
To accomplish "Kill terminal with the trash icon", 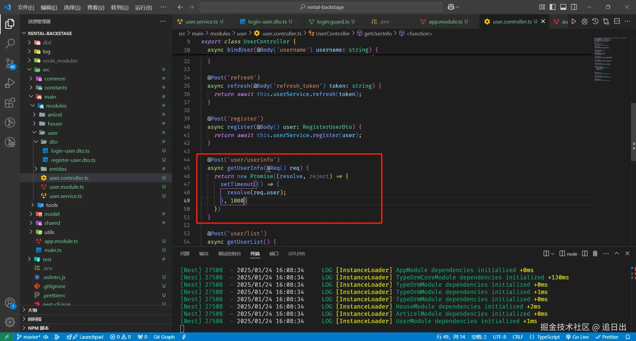I will click(595, 254).
